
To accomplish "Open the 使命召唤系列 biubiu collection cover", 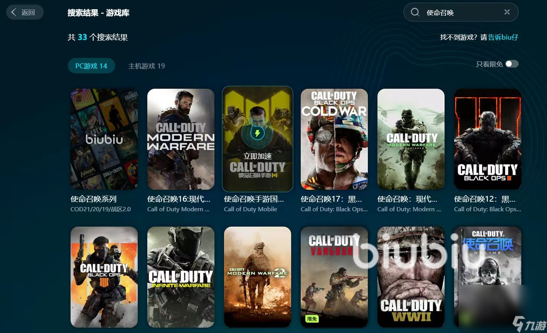I will coord(104,139).
